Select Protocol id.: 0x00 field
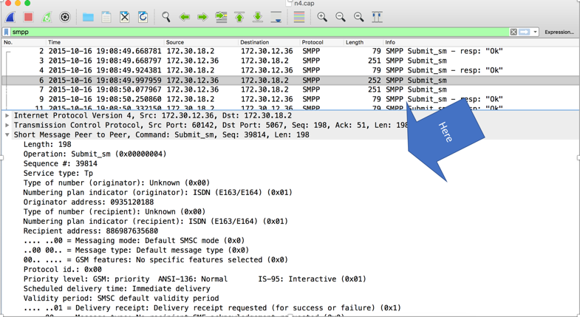Viewport: 580px width, 317px height. (63, 269)
